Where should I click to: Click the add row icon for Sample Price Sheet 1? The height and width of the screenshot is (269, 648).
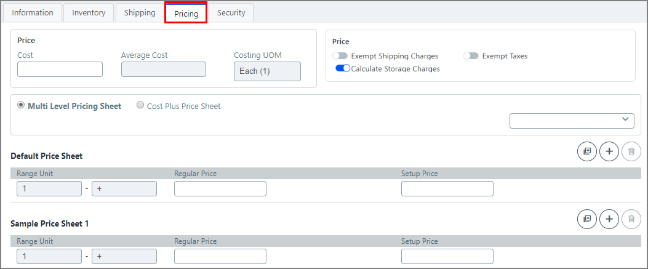[x=609, y=219]
